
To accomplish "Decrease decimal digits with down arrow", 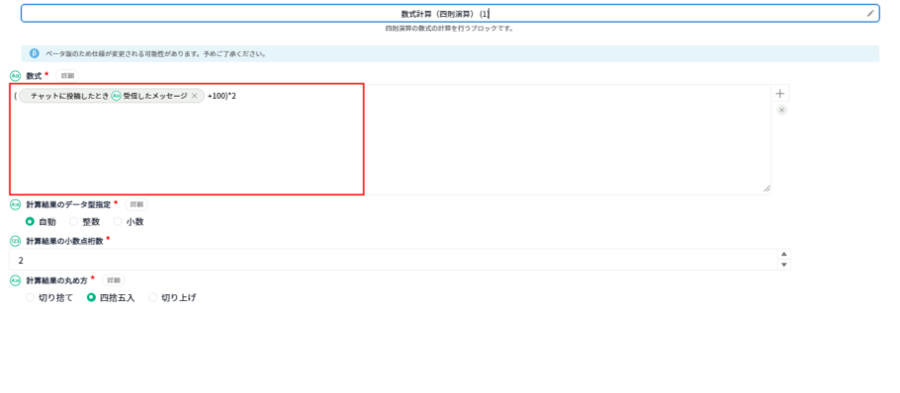I will coord(783,265).
